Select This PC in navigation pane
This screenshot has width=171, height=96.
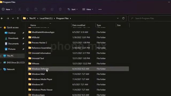click(x=10, y=56)
